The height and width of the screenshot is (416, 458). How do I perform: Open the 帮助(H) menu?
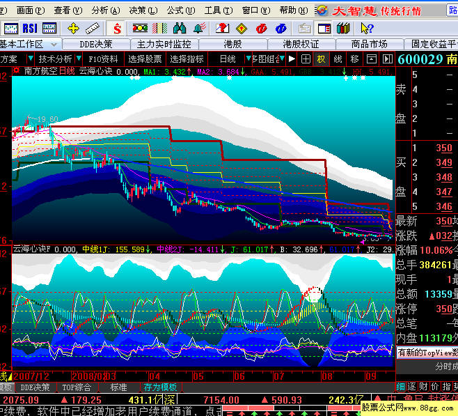[x=294, y=10]
